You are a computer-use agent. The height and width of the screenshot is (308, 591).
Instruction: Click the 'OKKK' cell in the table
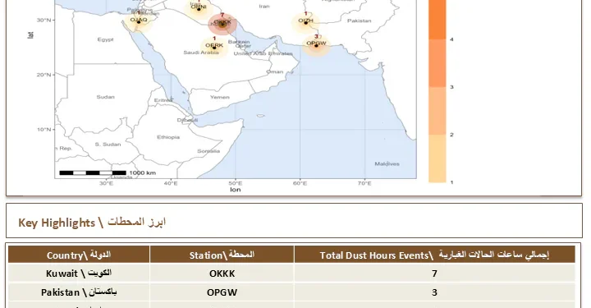pyautogui.click(x=222, y=274)
